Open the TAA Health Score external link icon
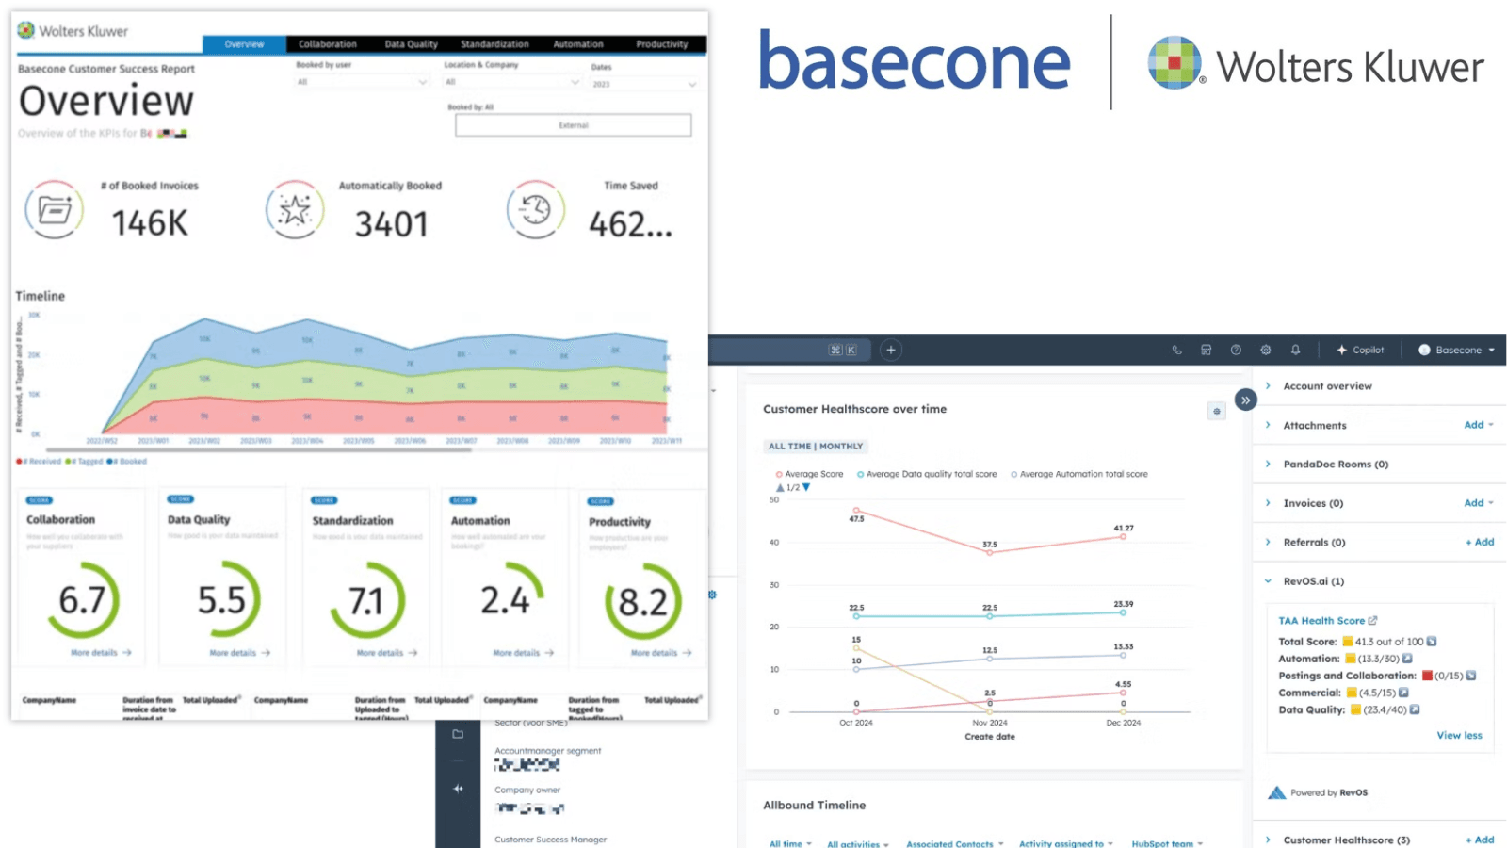The height and width of the screenshot is (848, 1507). pyautogui.click(x=1373, y=621)
